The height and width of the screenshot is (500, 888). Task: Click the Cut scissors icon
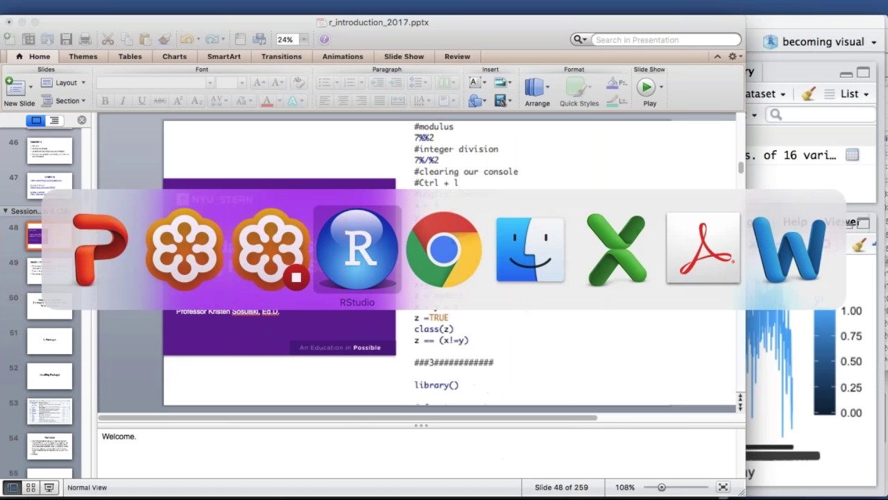(108, 40)
